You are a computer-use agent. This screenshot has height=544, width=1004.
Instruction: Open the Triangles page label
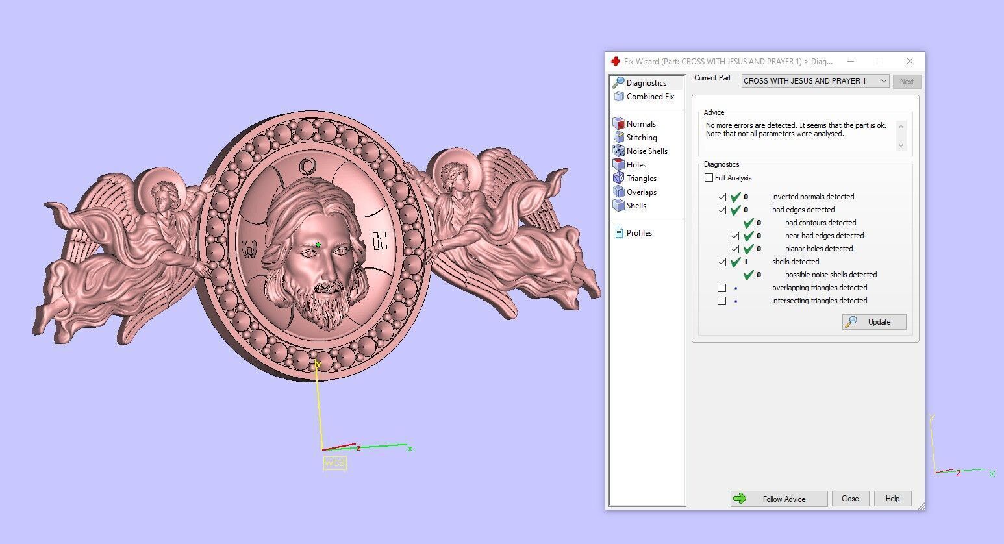642,179
